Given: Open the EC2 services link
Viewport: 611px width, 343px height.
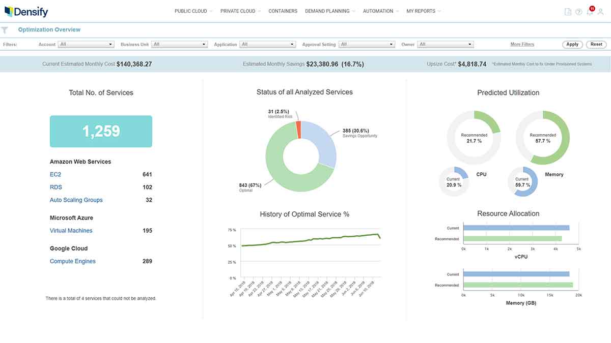Looking at the screenshot, I should 54,174.
